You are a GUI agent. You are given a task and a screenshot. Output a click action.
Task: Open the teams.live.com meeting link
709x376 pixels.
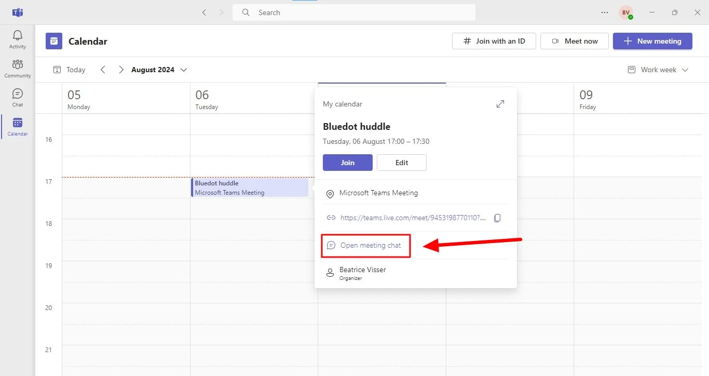(x=413, y=218)
